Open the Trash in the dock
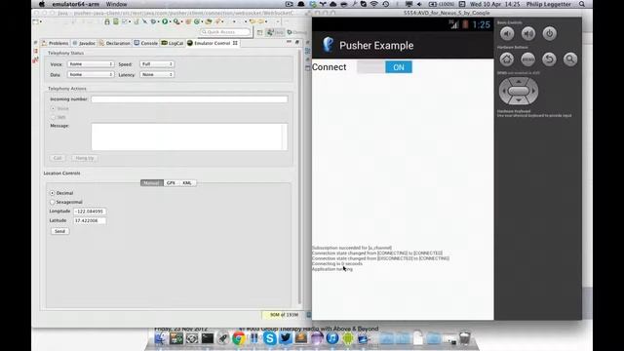 tap(464, 338)
